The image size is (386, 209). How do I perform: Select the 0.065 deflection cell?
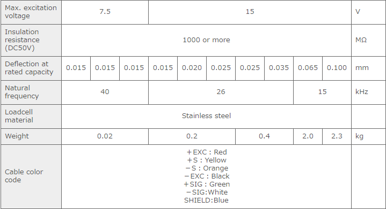[308, 68]
